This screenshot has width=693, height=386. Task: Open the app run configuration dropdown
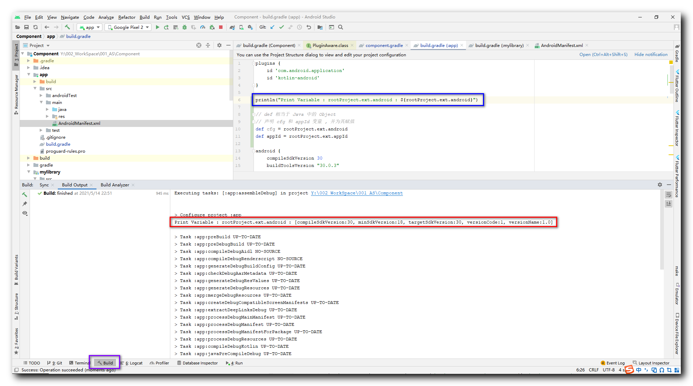89,27
